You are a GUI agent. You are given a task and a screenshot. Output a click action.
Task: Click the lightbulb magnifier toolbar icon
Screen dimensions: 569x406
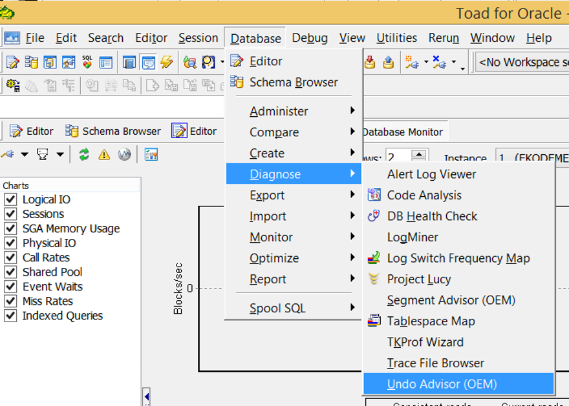click(209, 63)
